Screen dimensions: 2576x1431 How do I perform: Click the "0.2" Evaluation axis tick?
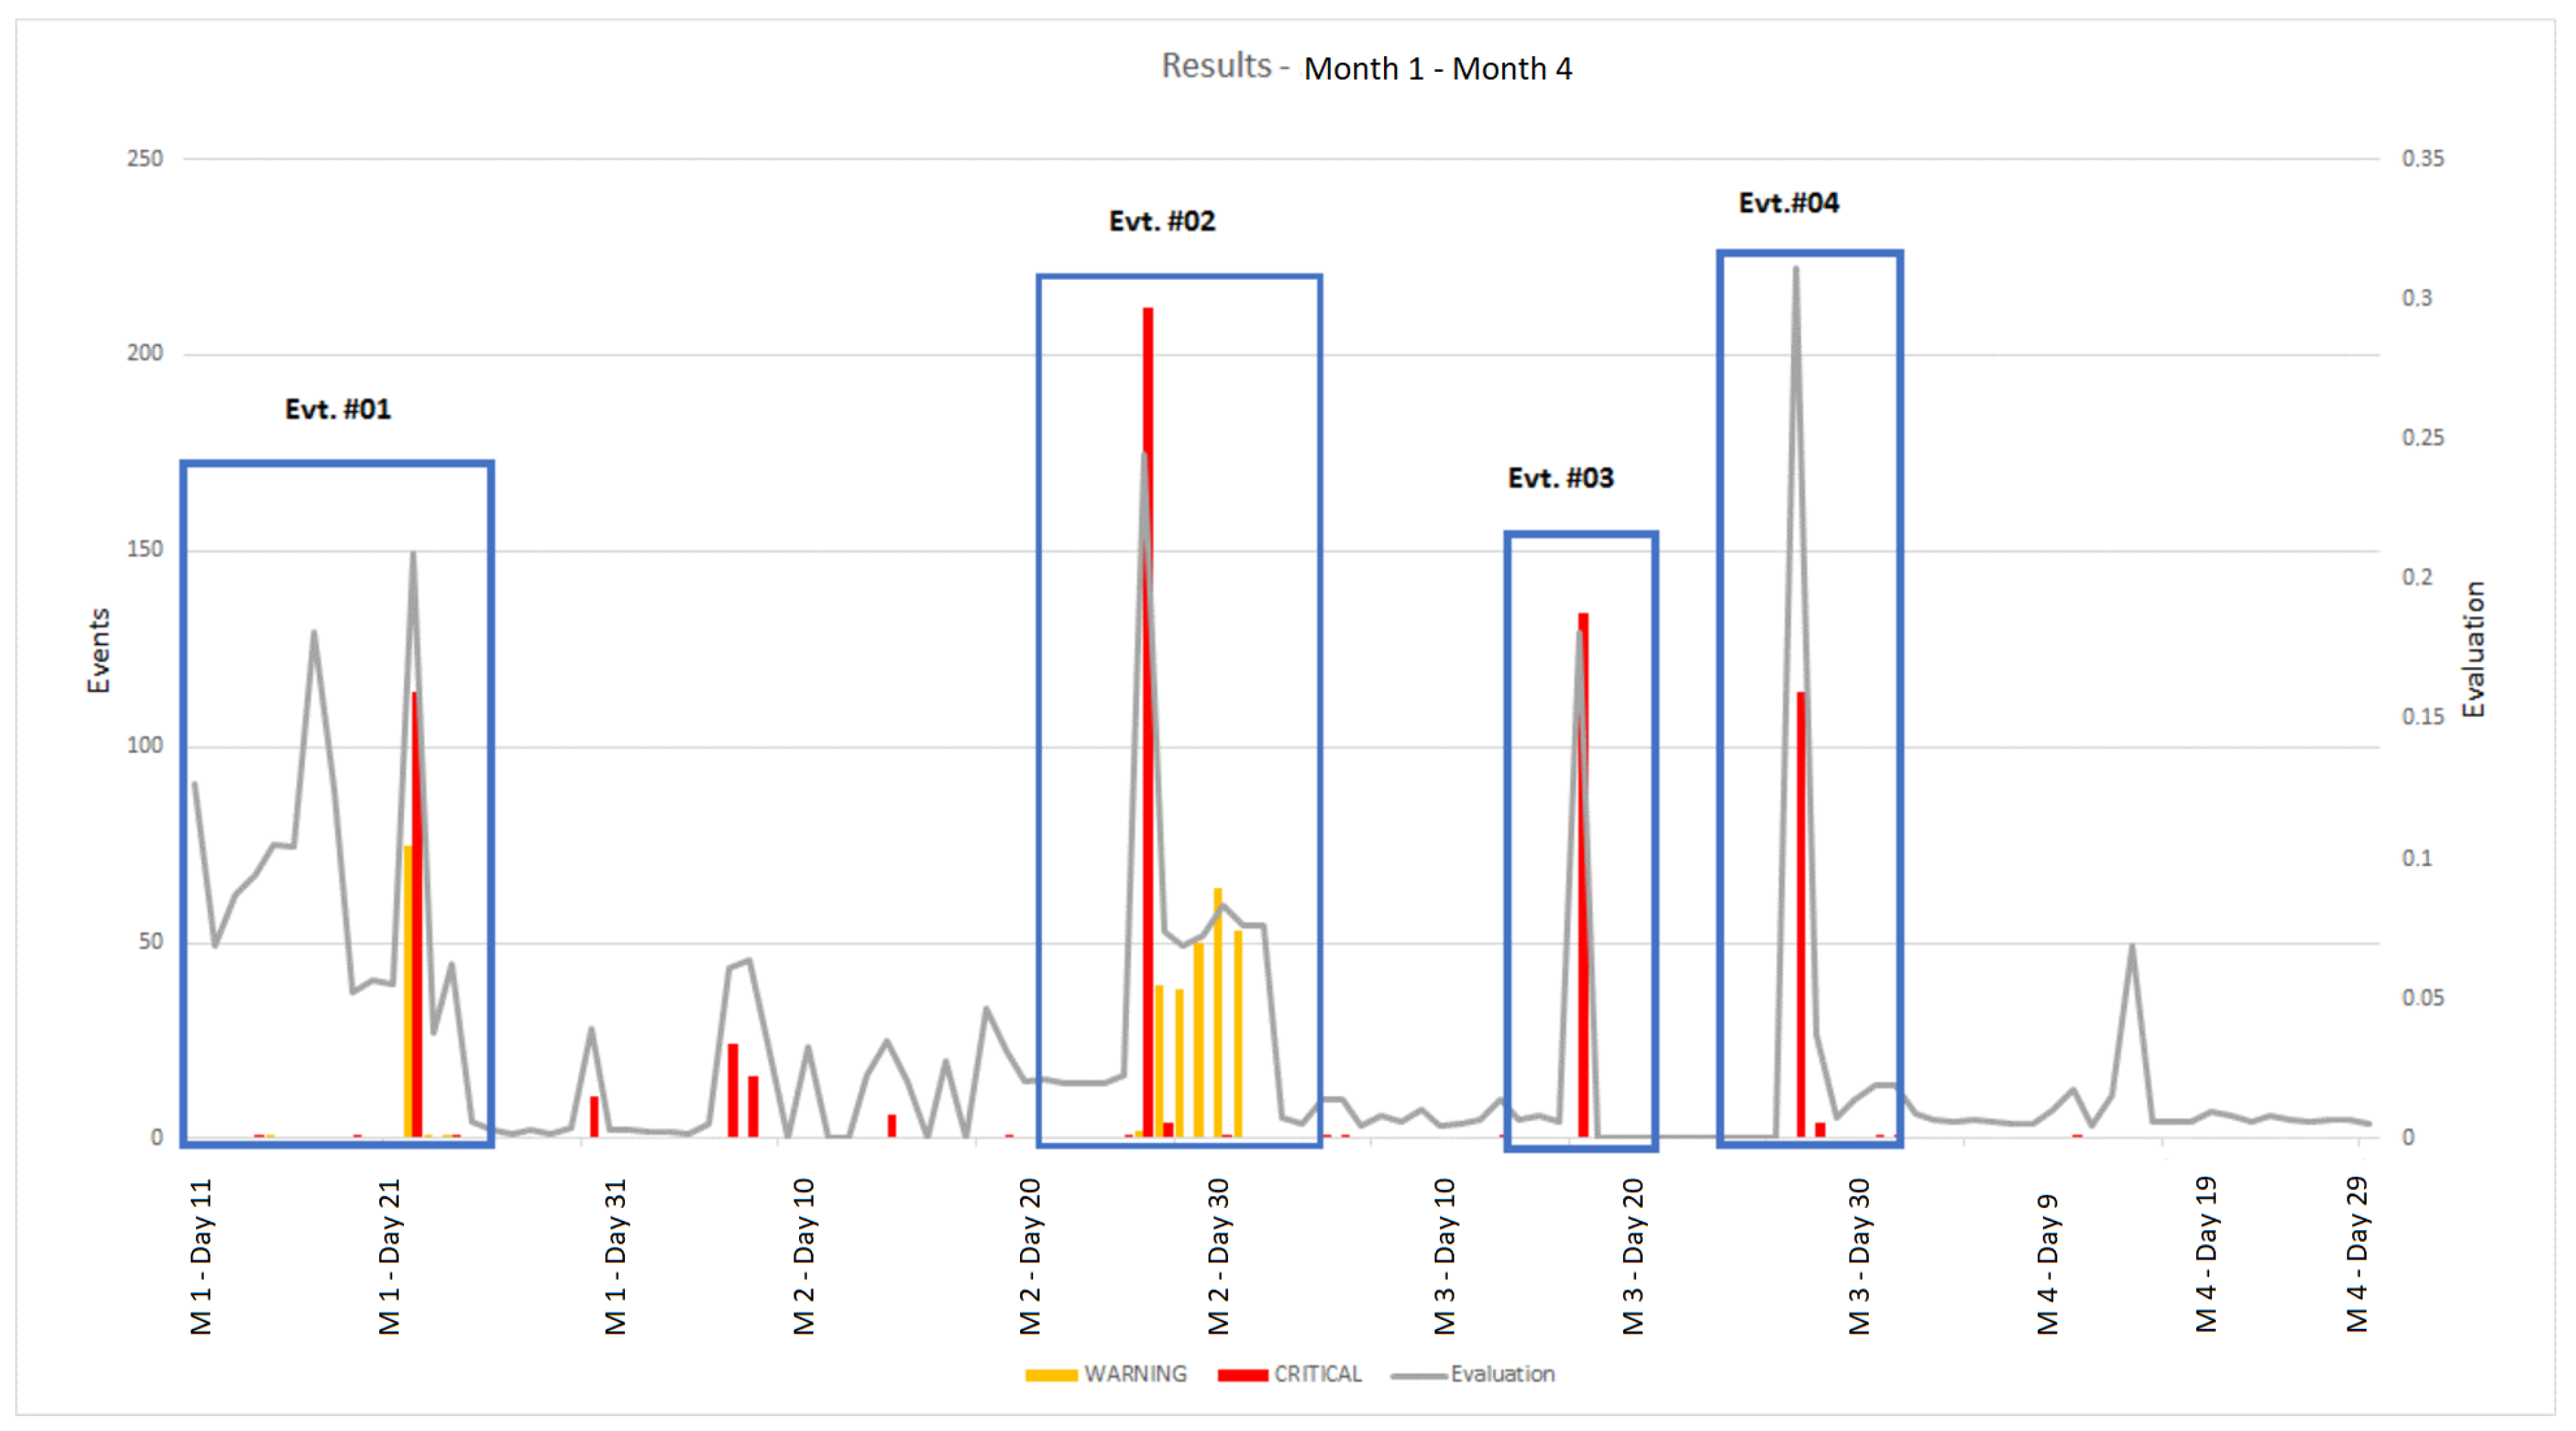(x=2417, y=577)
